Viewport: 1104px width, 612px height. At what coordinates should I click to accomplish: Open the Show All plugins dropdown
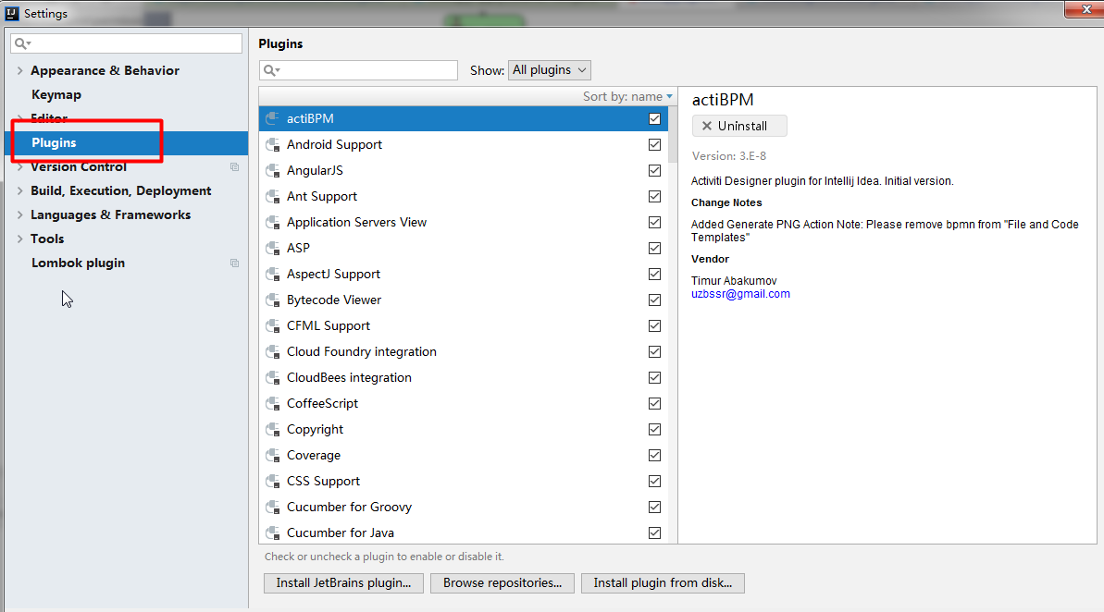coord(549,70)
